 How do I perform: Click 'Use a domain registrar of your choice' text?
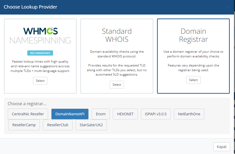coord(193,54)
